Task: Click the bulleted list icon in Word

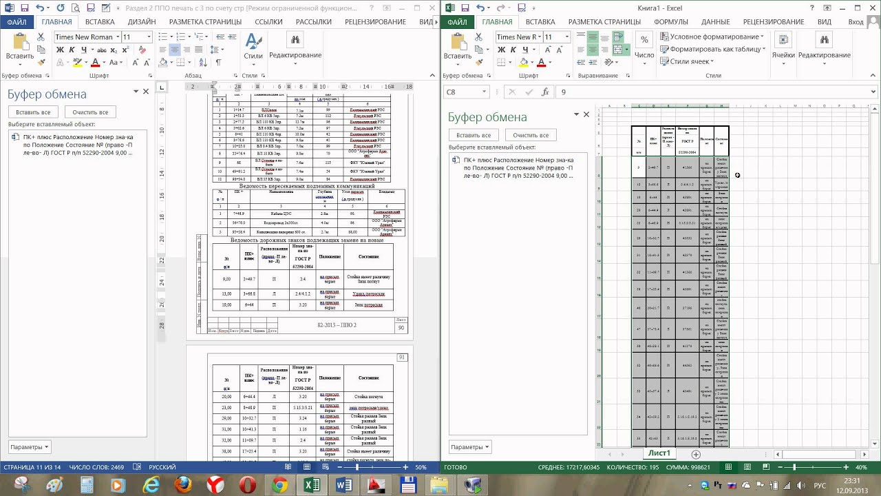Action: coord(162,37)
